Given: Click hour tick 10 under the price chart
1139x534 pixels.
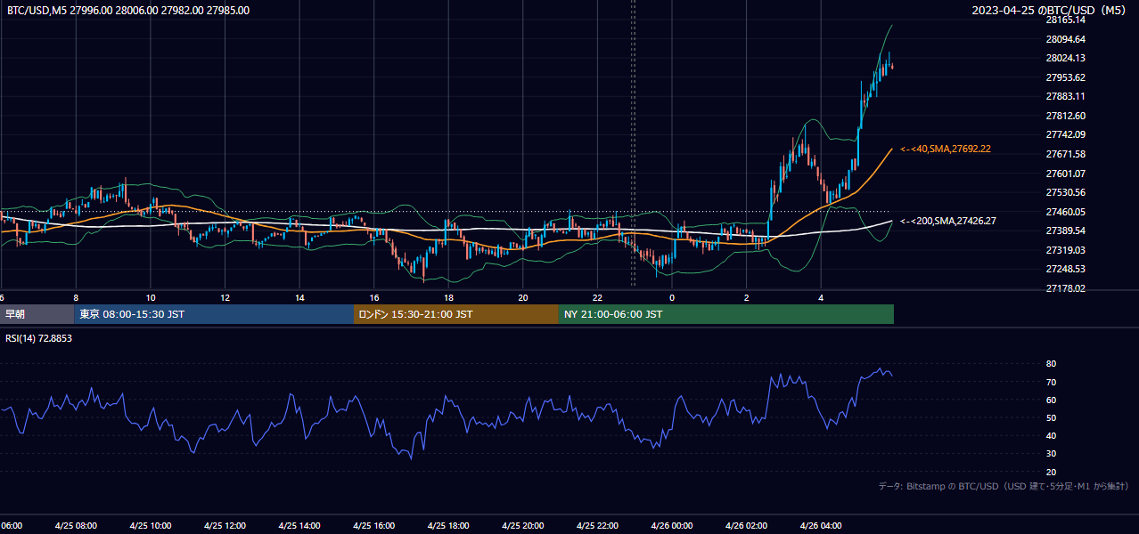Looking at the screenshot, I should pos(151,297).
